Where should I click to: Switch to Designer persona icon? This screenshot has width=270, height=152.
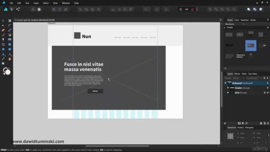click(x=5, y=9)
